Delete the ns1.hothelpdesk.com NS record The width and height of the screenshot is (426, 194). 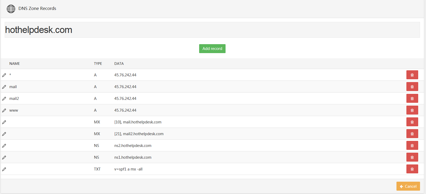point(412,157)
